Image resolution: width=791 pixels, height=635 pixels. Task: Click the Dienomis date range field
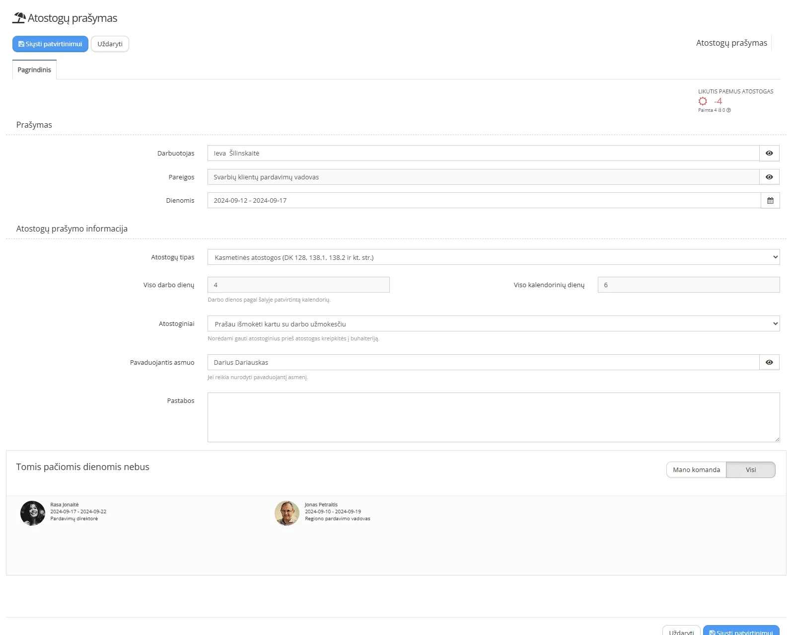coord(484,201)
